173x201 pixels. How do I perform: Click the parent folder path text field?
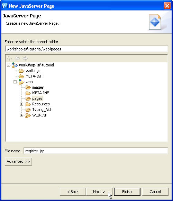pyautogui.click(x=86, y=49)
